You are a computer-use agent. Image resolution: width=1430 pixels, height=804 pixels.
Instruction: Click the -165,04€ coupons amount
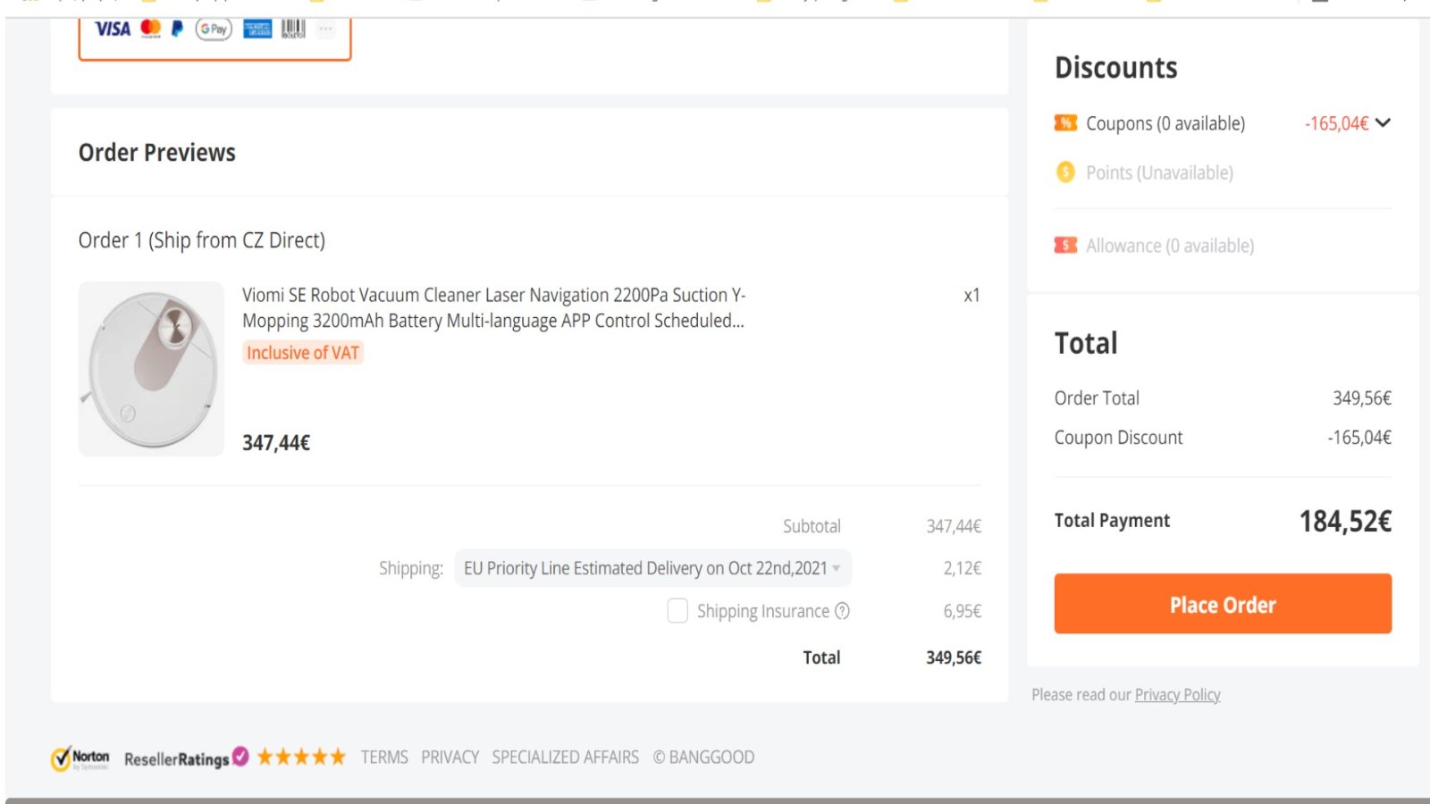pos(1337,123)
